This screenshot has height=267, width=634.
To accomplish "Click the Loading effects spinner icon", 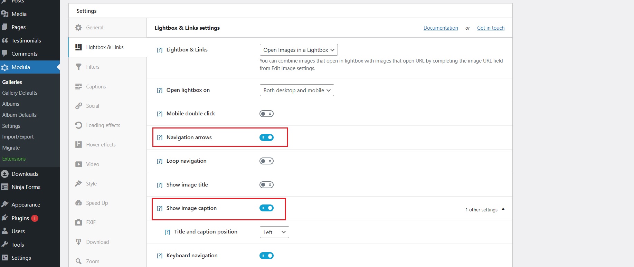I will pyautogui.click(x=79, y=125).
